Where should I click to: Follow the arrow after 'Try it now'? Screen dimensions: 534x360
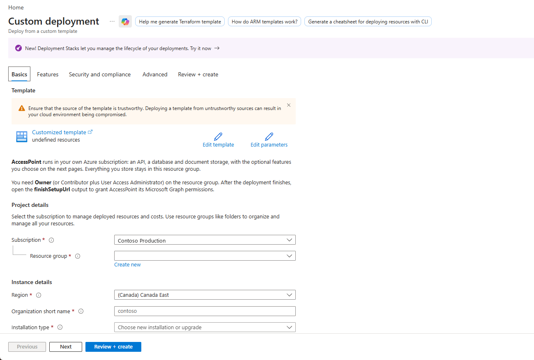217,48
